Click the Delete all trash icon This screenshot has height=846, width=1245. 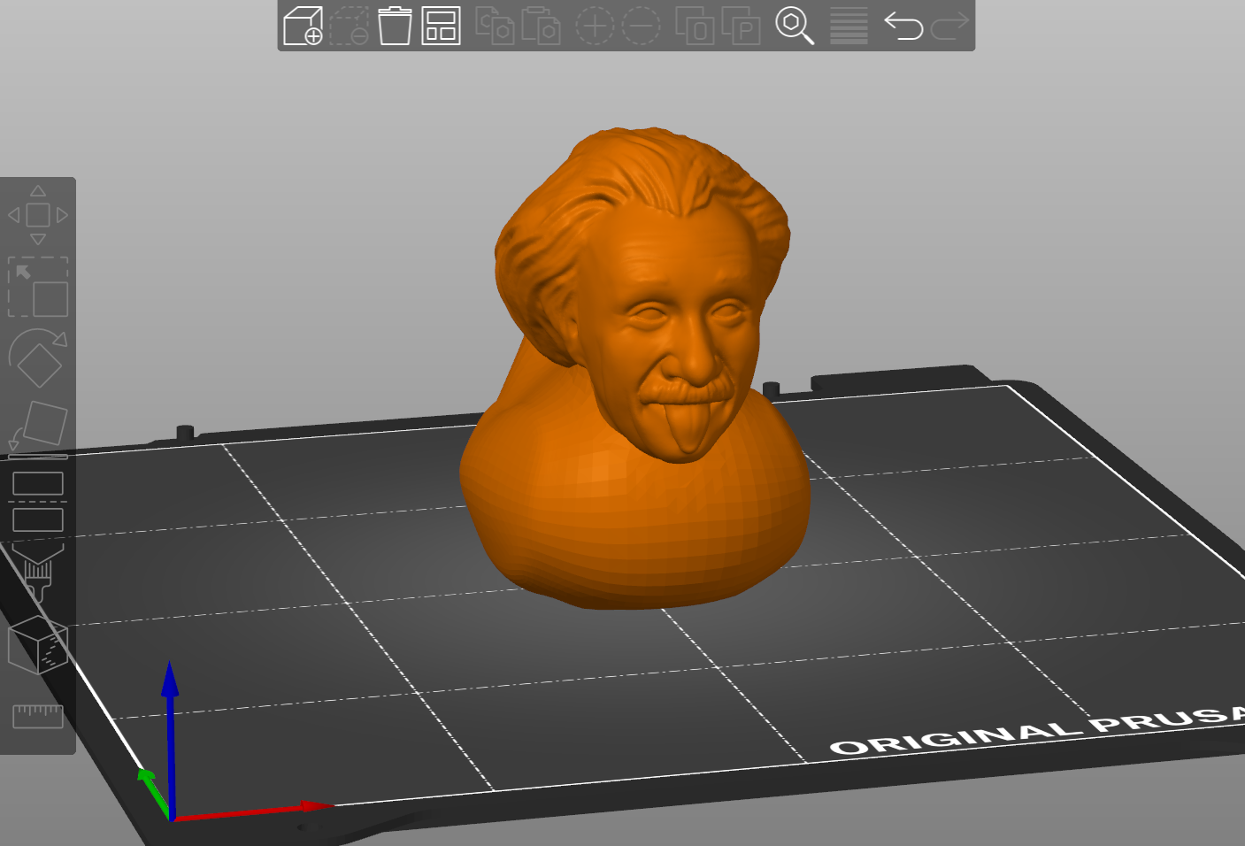(395, 26)
